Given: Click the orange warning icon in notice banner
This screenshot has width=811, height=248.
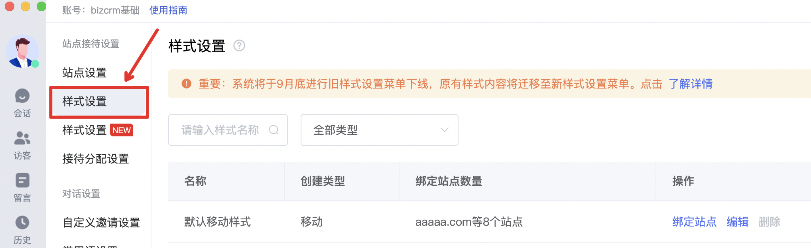Looking at the screenshot, I should [186, 83].
